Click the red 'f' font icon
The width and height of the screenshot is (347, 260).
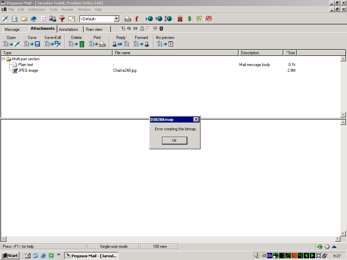tap(137, 19)
